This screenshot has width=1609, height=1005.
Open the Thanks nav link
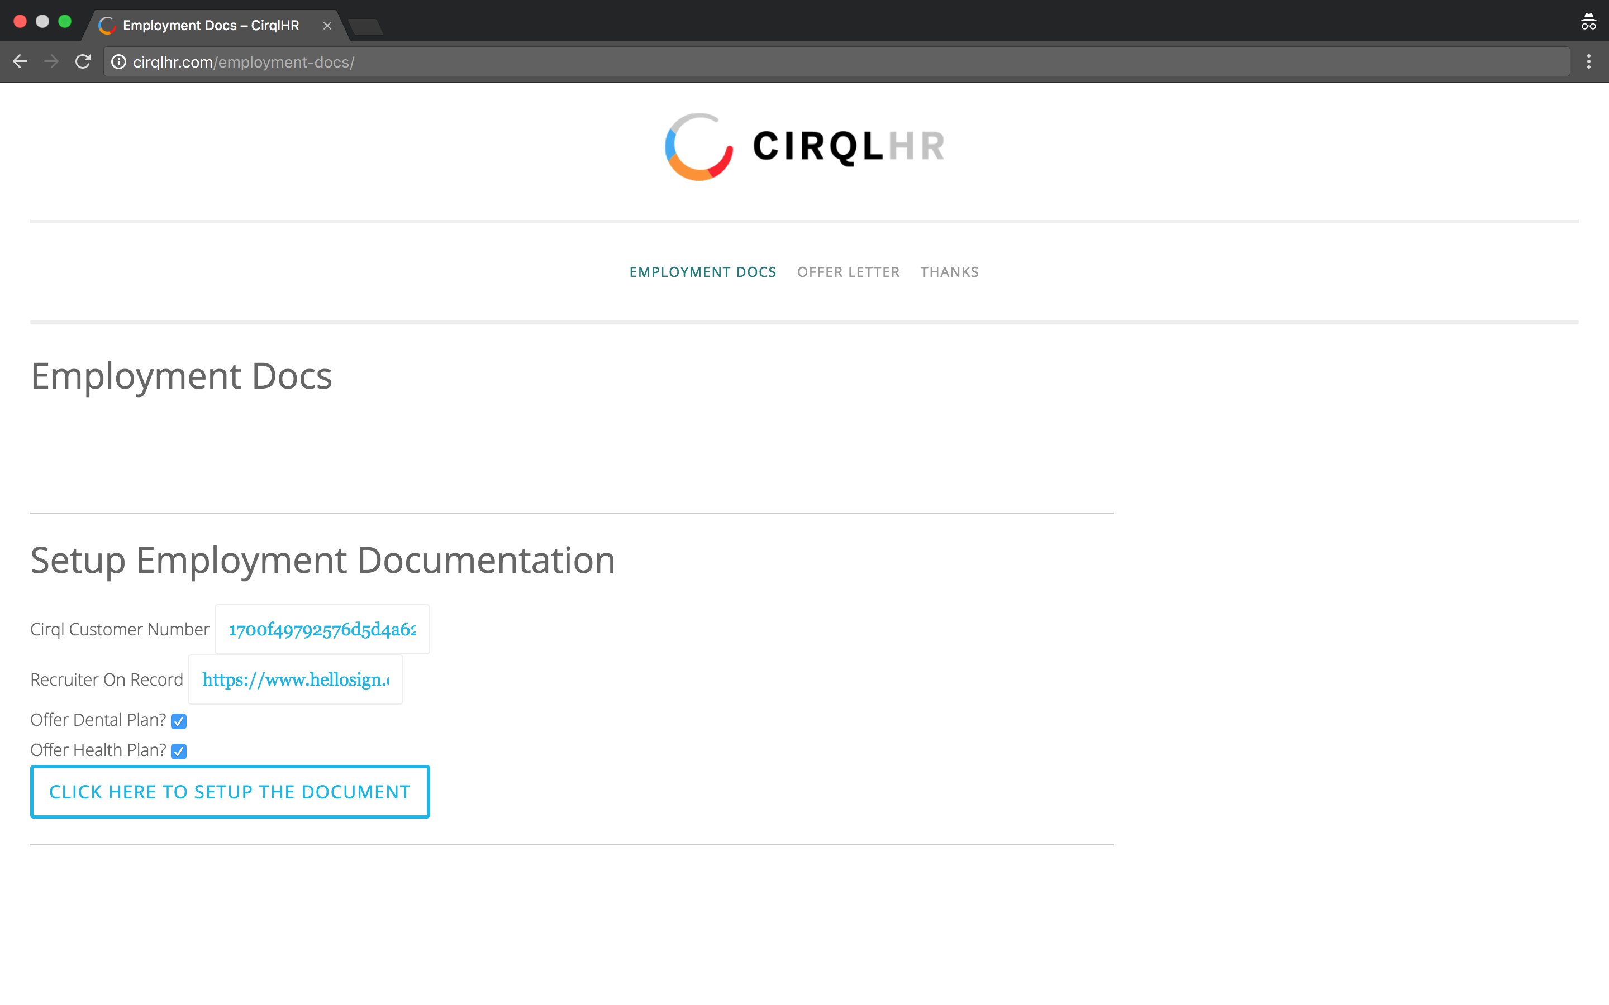[949, 272]
